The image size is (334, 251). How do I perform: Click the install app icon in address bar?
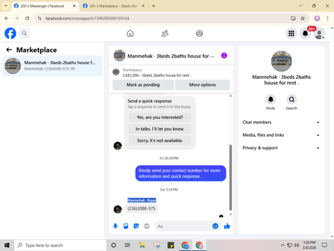(x=293, y=18)
